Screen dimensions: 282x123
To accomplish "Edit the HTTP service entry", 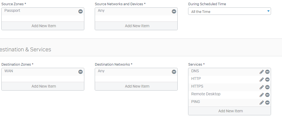I will point(262,79).
